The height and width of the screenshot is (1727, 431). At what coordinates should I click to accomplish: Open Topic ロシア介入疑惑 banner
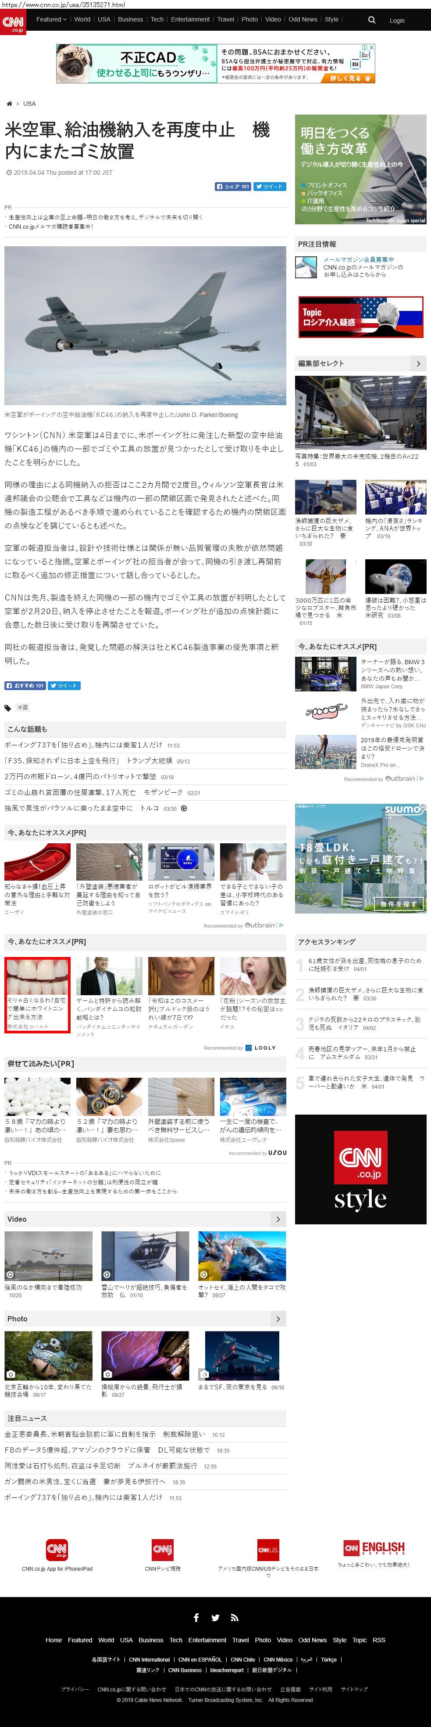point(361,317)
